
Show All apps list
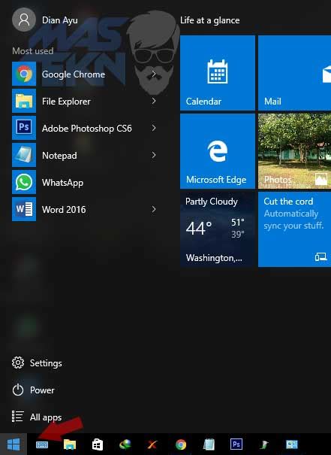click(37, 417)
